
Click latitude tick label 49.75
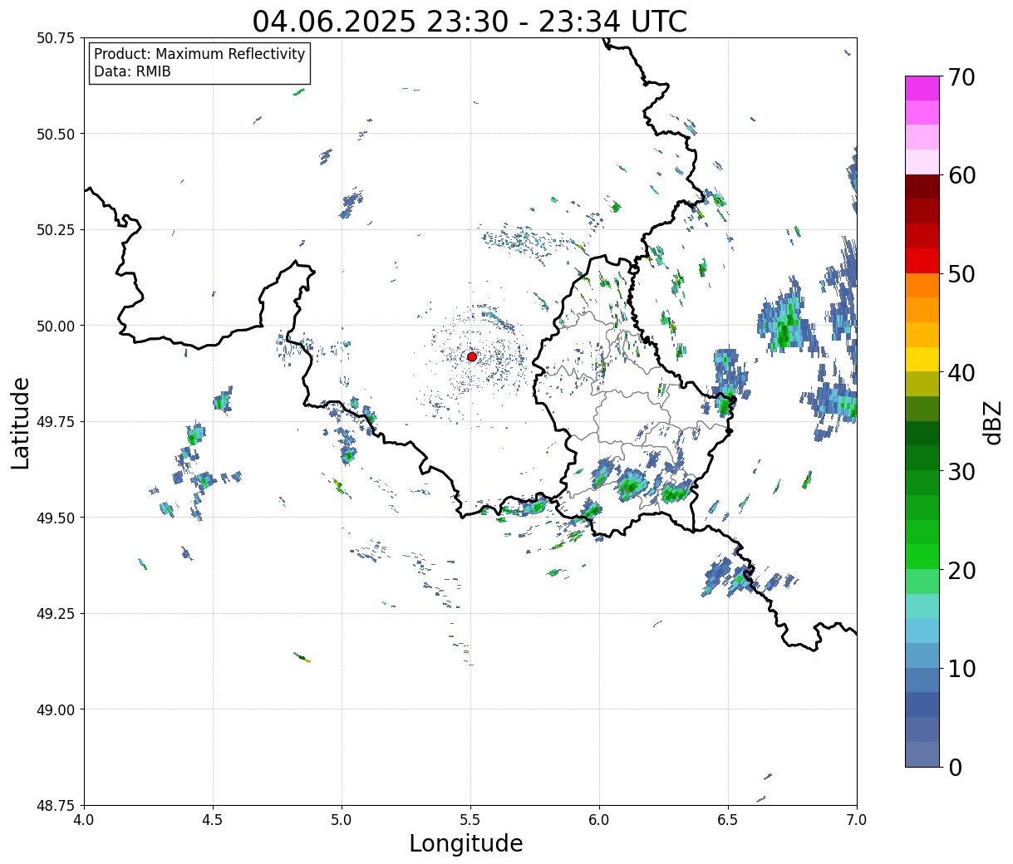pyautogui.click(x=56, y=422)
